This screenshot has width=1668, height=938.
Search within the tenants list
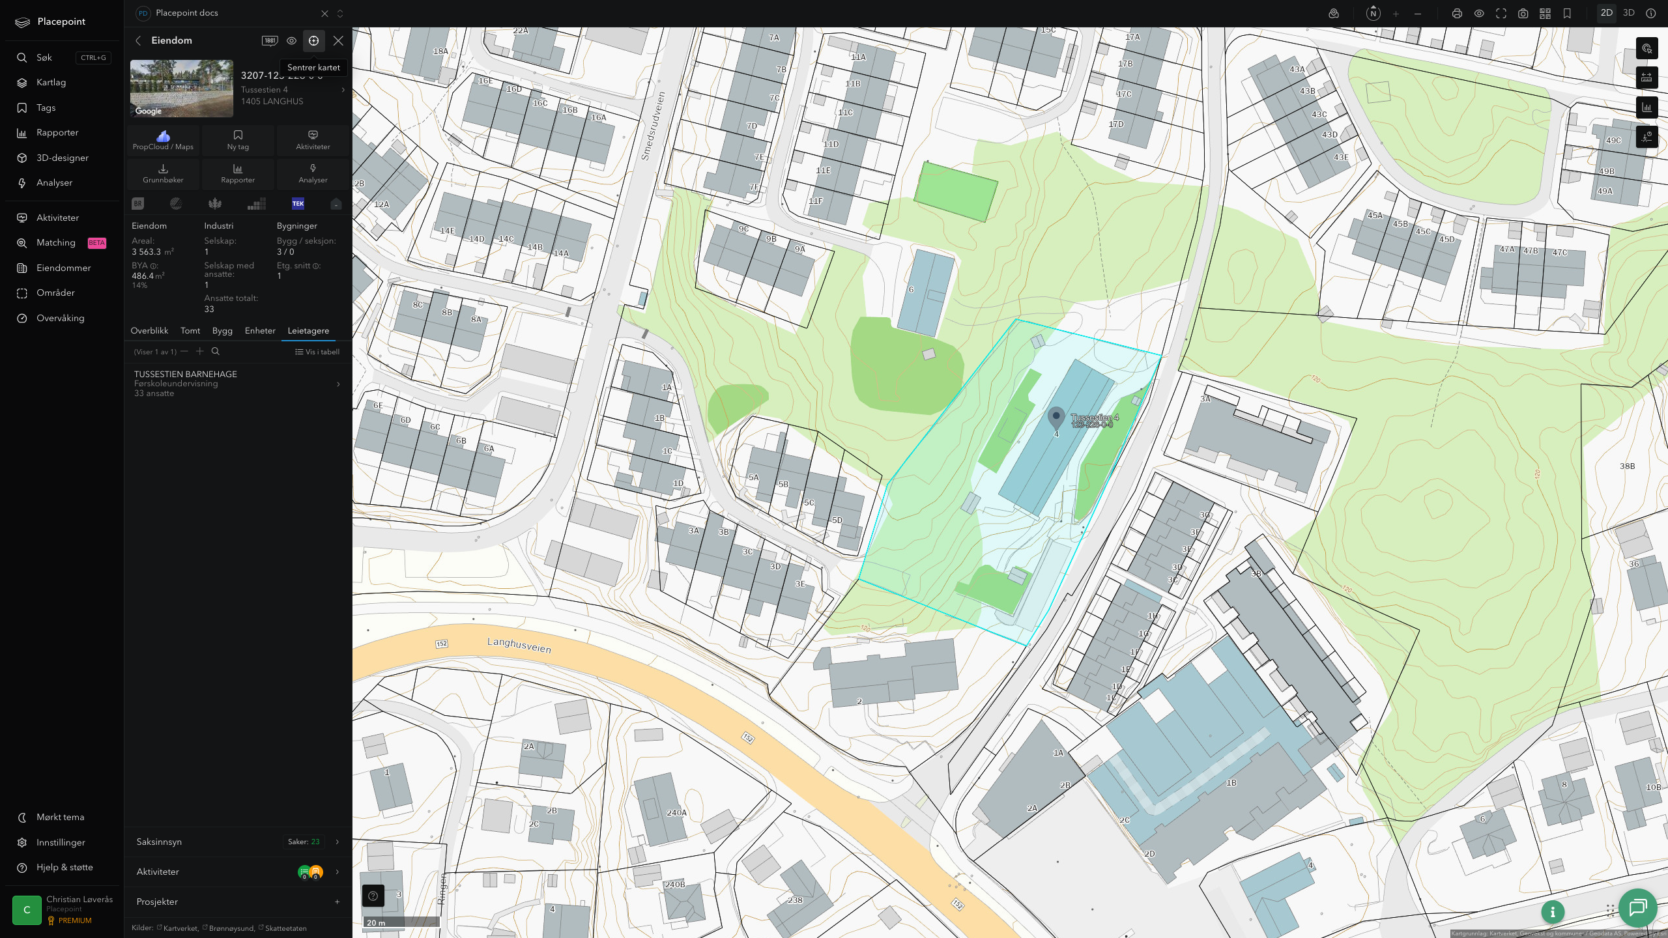point(216,352)
